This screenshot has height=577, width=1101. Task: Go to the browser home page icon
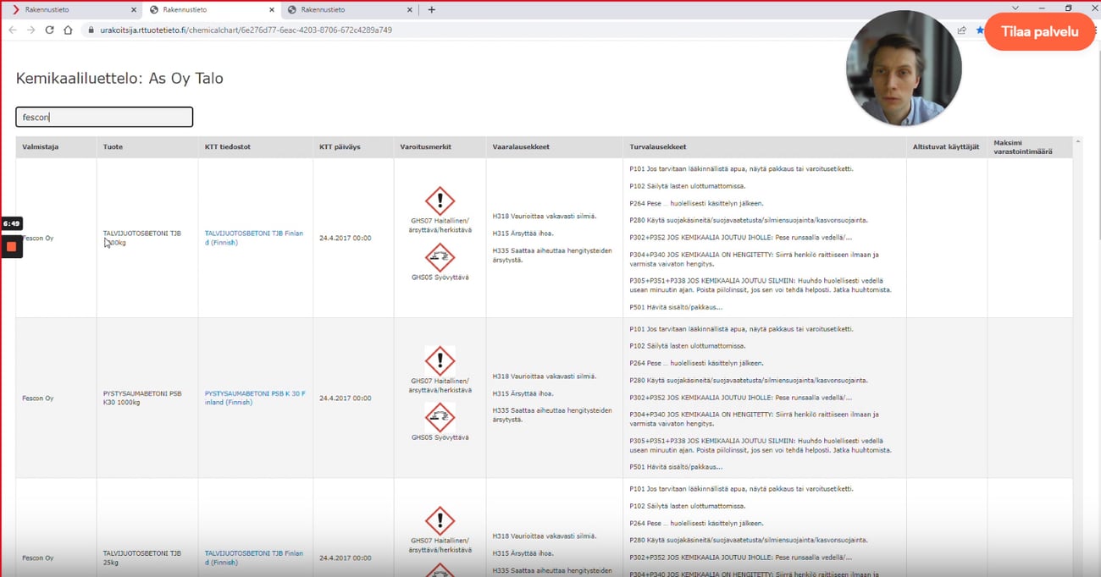(68, 30)
